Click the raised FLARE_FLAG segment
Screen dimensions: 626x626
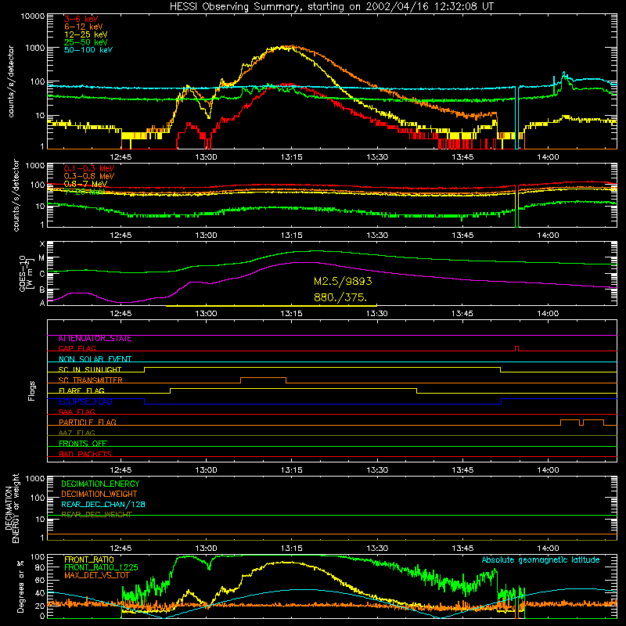point(293,388)
